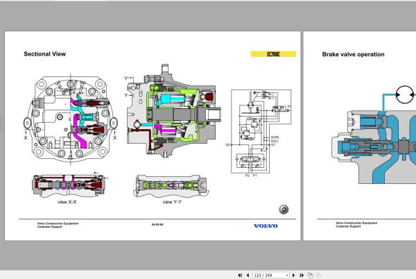
Task: Click the view Y-Y caption
Action: (x=172, y=202)
